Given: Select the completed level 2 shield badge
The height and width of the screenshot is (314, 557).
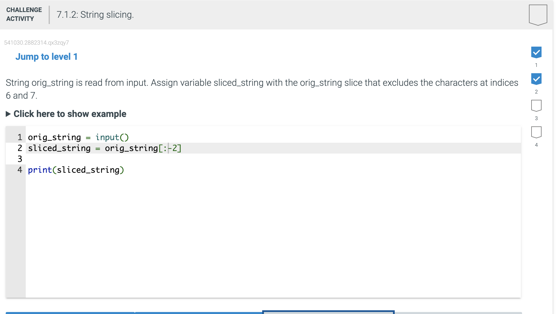Looking at the screenshot, I should coord(536,79).
